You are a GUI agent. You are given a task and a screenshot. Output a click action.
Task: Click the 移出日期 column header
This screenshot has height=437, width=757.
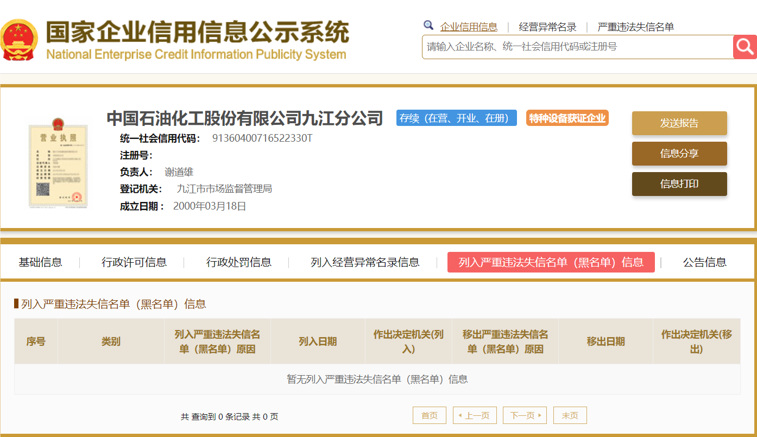605,341
